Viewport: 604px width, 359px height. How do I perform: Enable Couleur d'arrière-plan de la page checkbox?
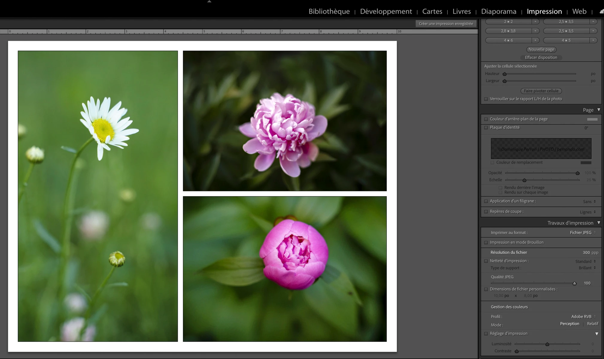(x=486, y=119)
